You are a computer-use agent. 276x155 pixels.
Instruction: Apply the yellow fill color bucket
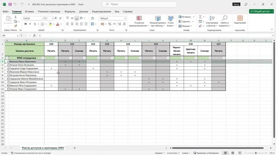click(x=50, y=24)
